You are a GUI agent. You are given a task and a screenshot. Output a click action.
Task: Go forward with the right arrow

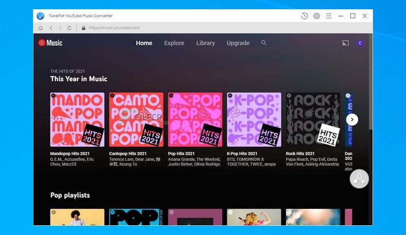pos(60,28)
